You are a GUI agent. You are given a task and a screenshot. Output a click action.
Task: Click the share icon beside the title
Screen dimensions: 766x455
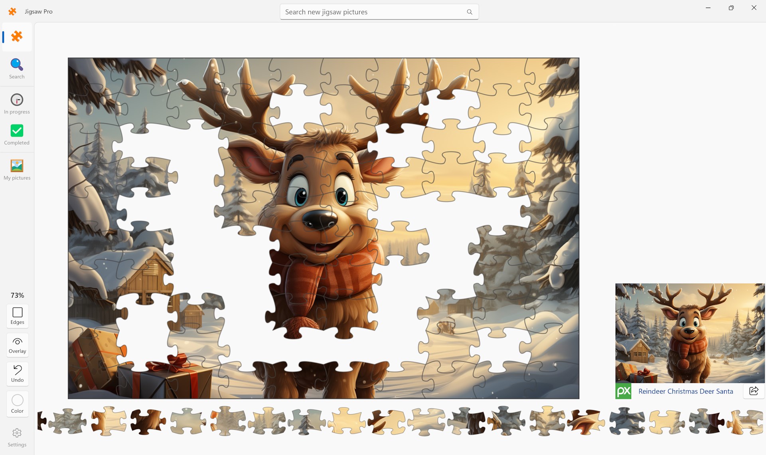pyautogui.click(x=754, y=391)
